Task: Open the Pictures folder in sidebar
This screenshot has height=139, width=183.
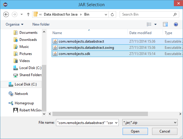Action: pos(26,54)
